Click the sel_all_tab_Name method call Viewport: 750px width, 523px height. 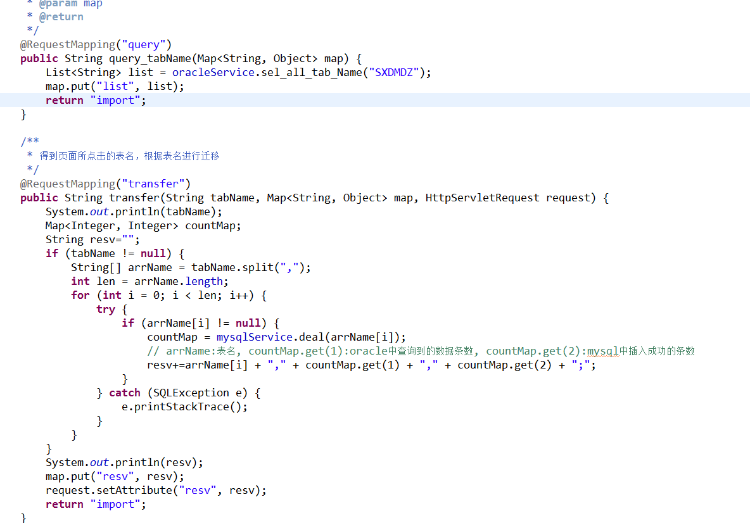click(x=312, y=73)
